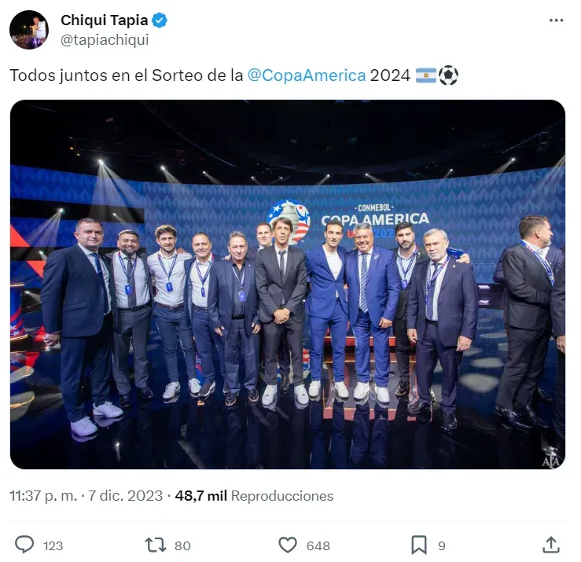Click the reply speech bubble icon
This screenshot has width=581, height=562.
[25, 545]
